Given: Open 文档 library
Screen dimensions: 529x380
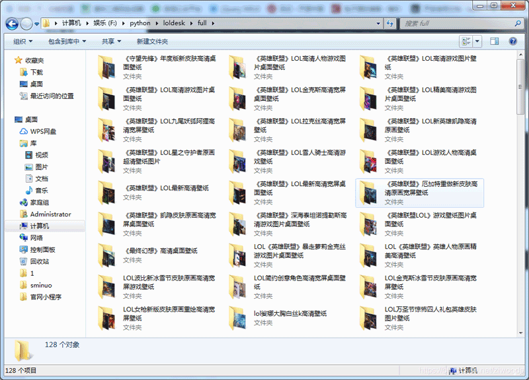Looking at the screenshot, I should (x=42, y=178).
